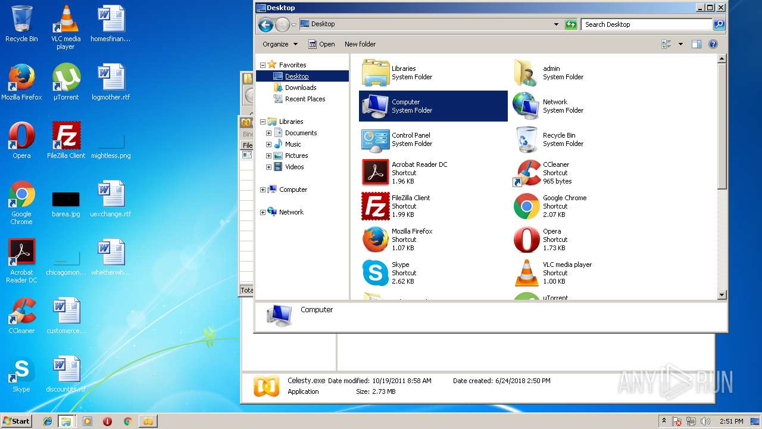
Task: Select the barea.jpg desktop file
Action: 65,203
